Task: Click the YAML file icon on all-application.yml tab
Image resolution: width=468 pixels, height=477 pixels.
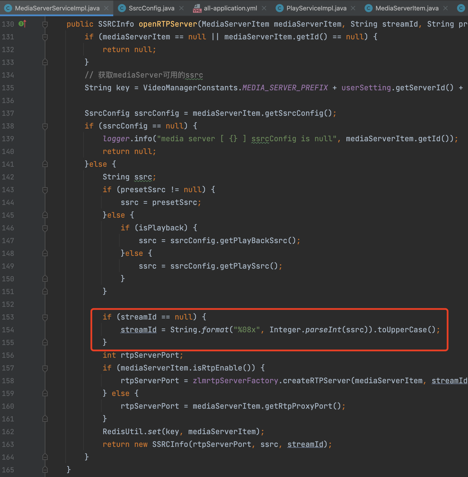Action: coord(197,8)
